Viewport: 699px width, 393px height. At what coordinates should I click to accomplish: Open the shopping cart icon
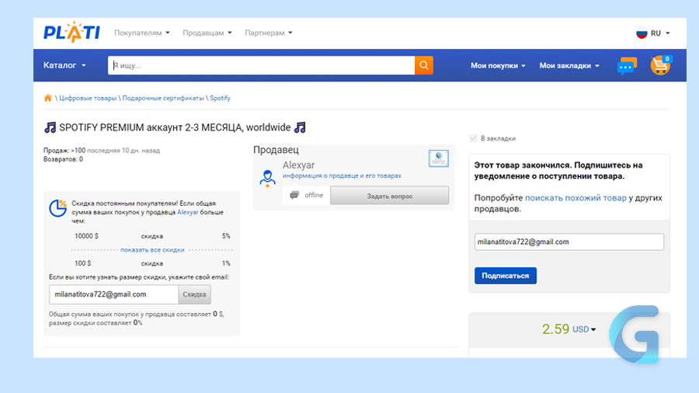pos(660,65)
